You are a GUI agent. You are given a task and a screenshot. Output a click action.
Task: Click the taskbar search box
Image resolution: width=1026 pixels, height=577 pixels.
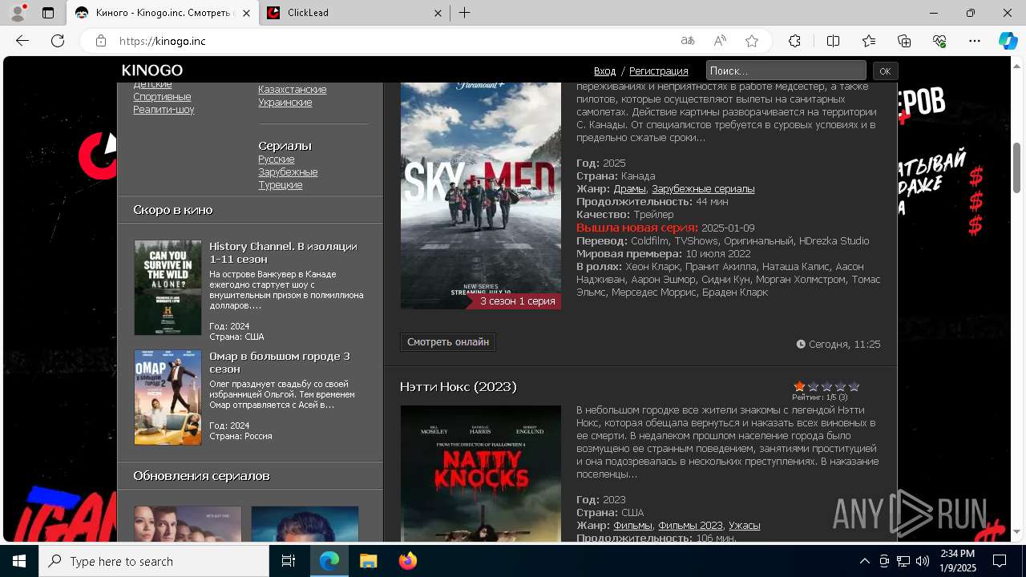click(x=154, y=561)
